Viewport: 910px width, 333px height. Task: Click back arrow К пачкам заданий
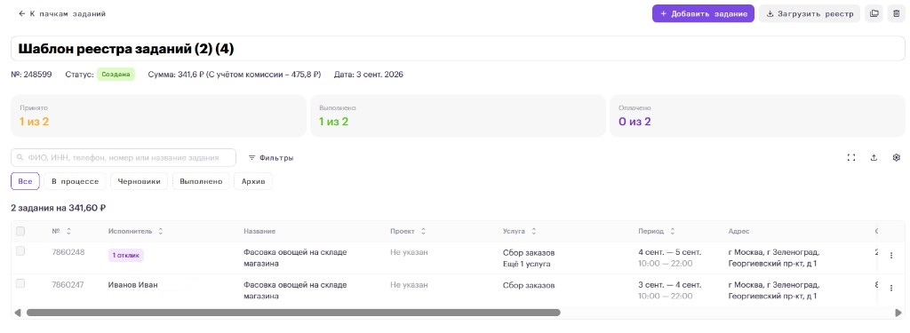[x=62, y=13]
